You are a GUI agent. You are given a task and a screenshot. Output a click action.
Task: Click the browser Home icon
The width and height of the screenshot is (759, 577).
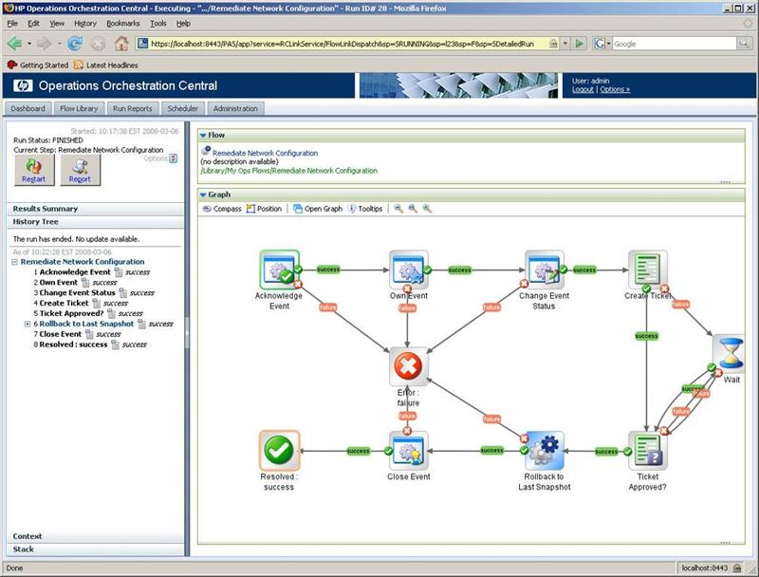pos(121,44)
